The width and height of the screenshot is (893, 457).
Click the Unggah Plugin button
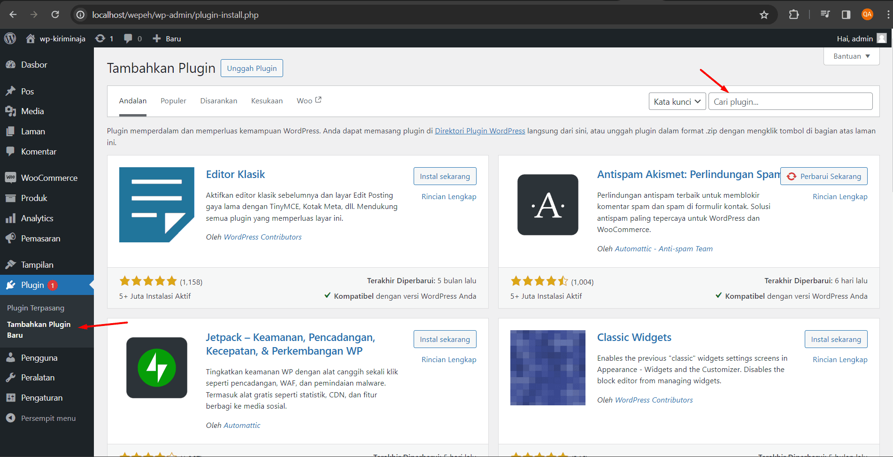[252, 68]
